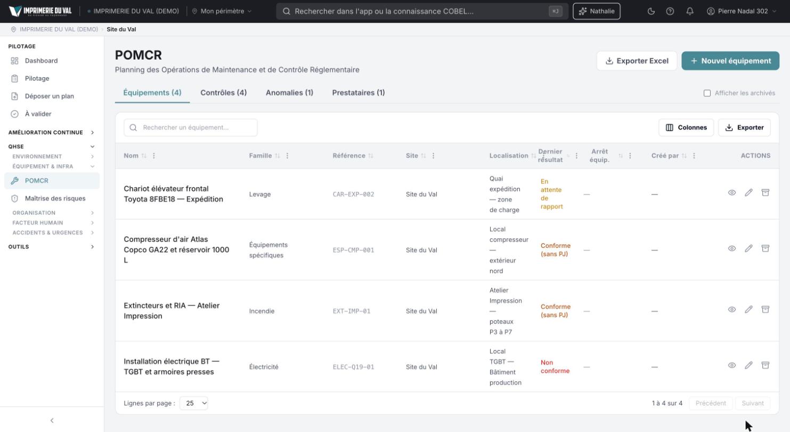Switch to Anomalies (1) tab
This screenshot has height=432, width=790.
289,93
